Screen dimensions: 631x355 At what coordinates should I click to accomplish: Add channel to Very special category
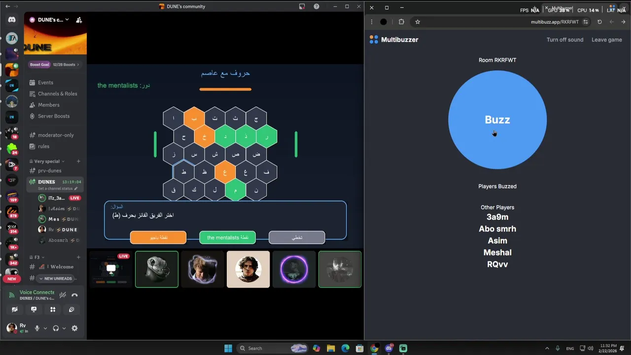coord(78,161)
